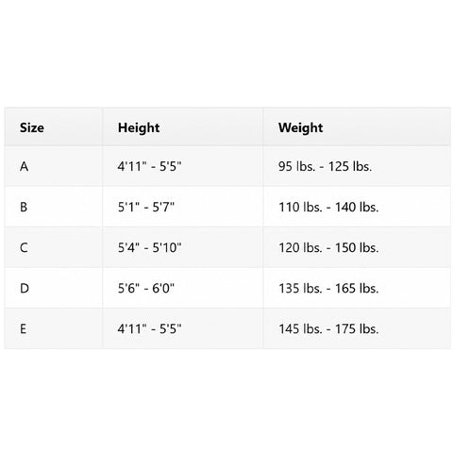
Task: Click the 95 lbs. - 125 lbs. cell
Action: point(357,166)
